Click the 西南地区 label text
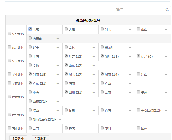 point(18,97)
